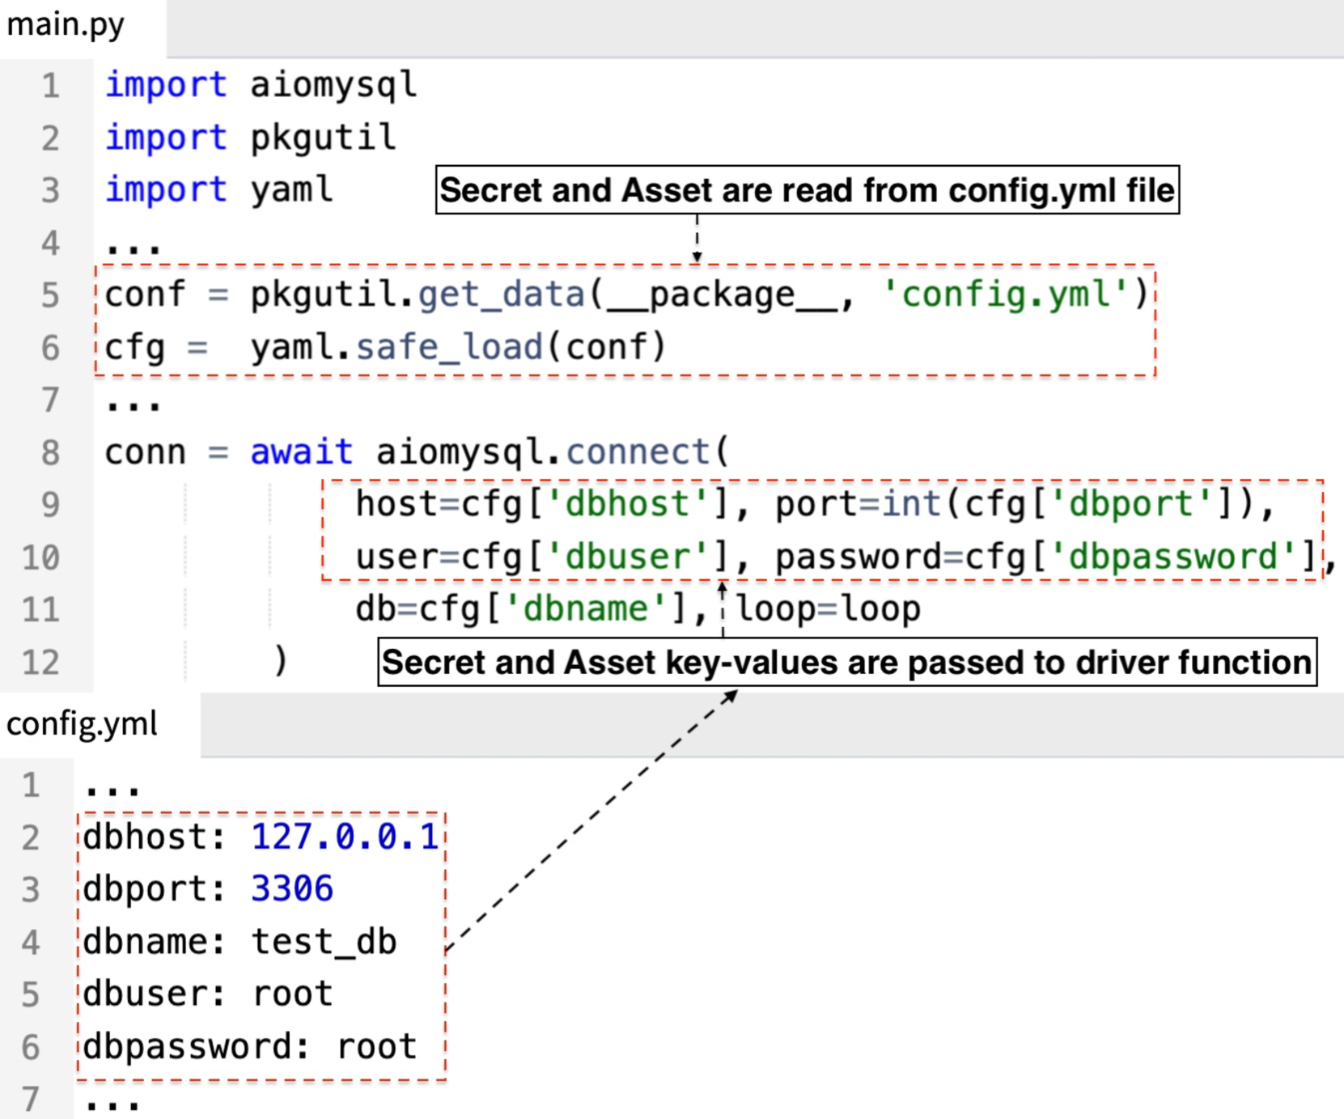The image size is (1344, 1119).
Task: Click line number 5 in main.py gutter
Action: [50, 295]
